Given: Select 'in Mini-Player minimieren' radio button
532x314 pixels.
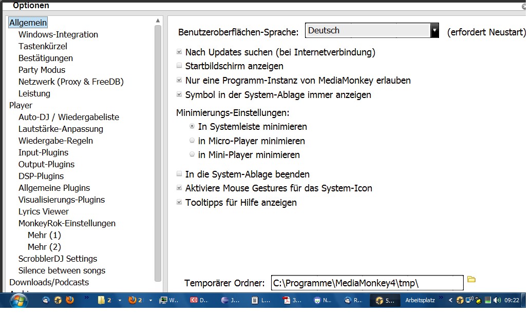Looking at the screenshot, I should click(x=192, y=154).
